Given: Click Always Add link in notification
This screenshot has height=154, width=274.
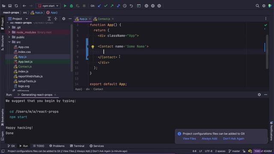Looking at the screenshot, I should pos(209,139).
